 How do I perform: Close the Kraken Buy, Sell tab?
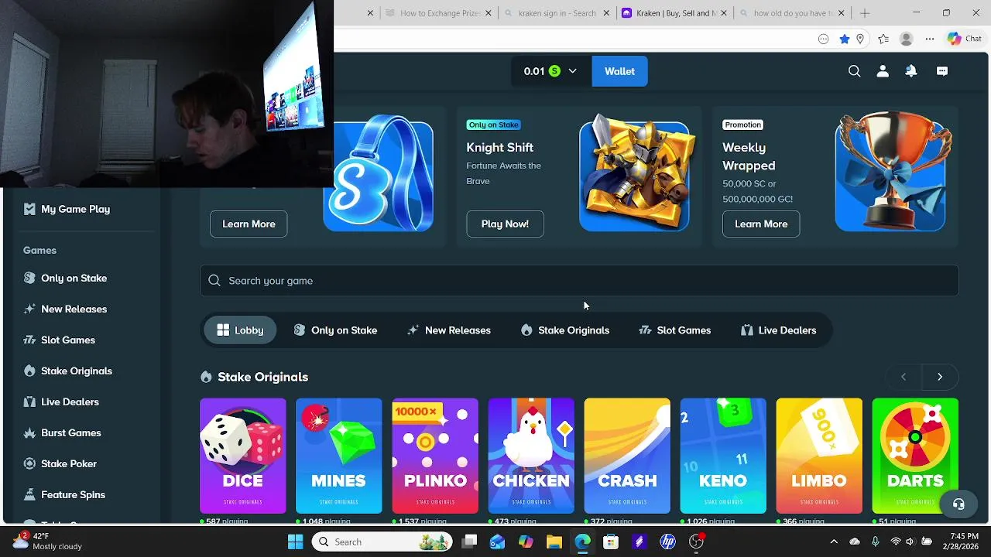(725, 13)
